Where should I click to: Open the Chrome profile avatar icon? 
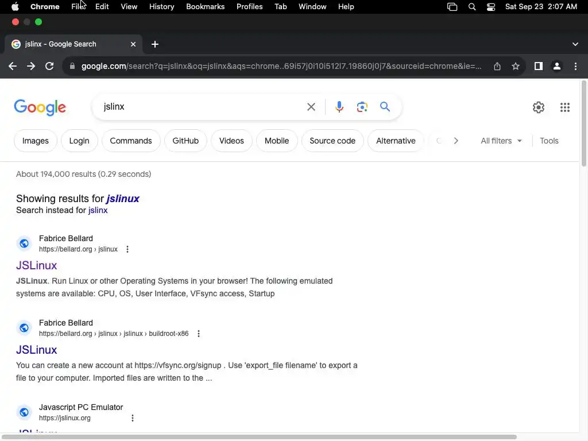click(x=557, y=67)
